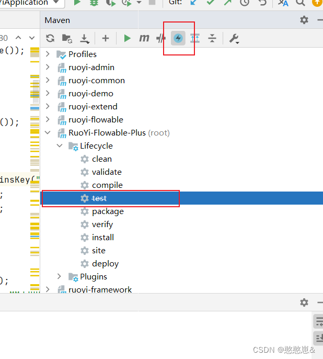323x359 pixels.
Task: Select the clean lifecycle phase
Action: click(102, 159)
